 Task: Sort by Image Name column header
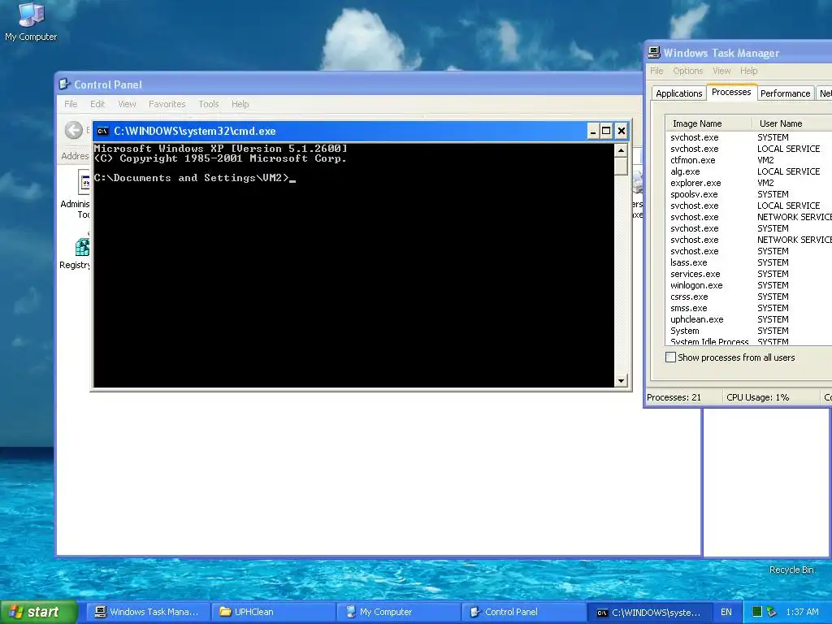click(708, 123)
